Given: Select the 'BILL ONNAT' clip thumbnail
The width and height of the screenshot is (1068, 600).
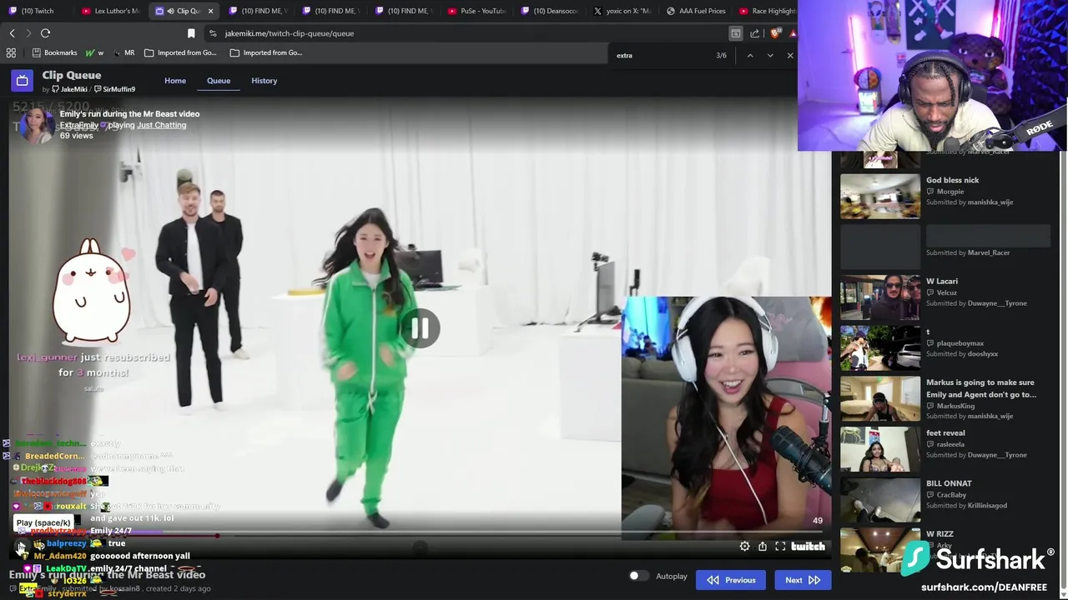Looking at the screenshot, I should 880,499.
